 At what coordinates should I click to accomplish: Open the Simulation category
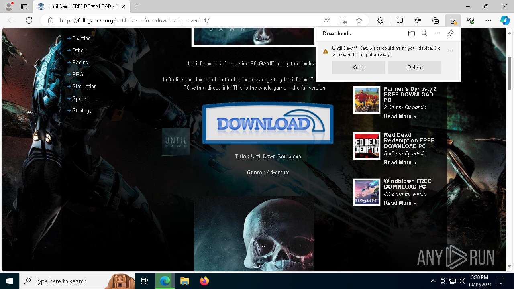84,87
